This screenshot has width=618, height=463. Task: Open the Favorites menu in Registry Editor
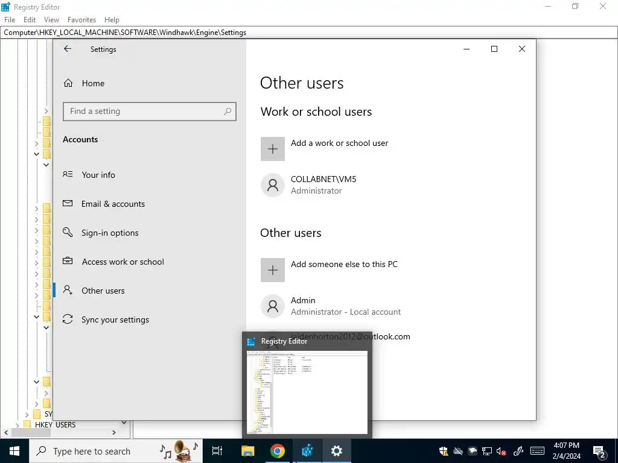(x=81, y=20)
